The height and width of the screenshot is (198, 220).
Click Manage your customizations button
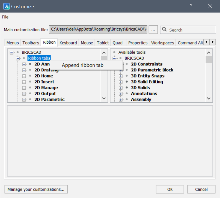(x=36, y=189)
